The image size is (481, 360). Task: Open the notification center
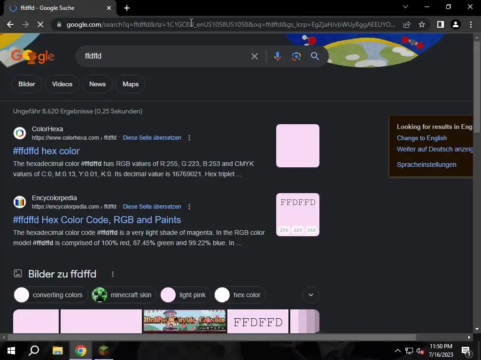(466, 351)
